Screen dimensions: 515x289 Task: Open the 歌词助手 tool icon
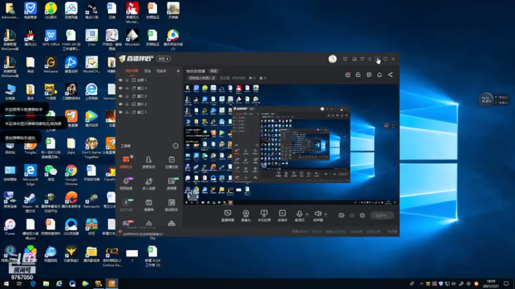click(x=171, y=205)
